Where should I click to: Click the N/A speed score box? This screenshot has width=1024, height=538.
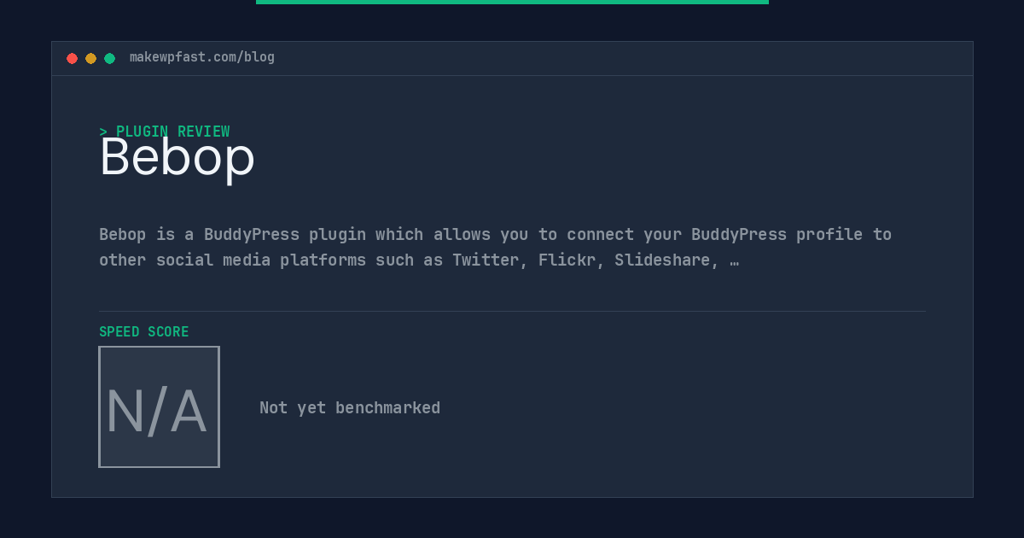pyautogui.click(x=160, y=406)
